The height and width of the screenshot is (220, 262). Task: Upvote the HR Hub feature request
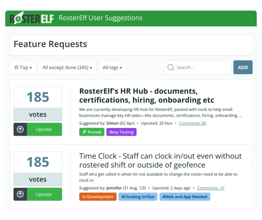click(44, 129)
